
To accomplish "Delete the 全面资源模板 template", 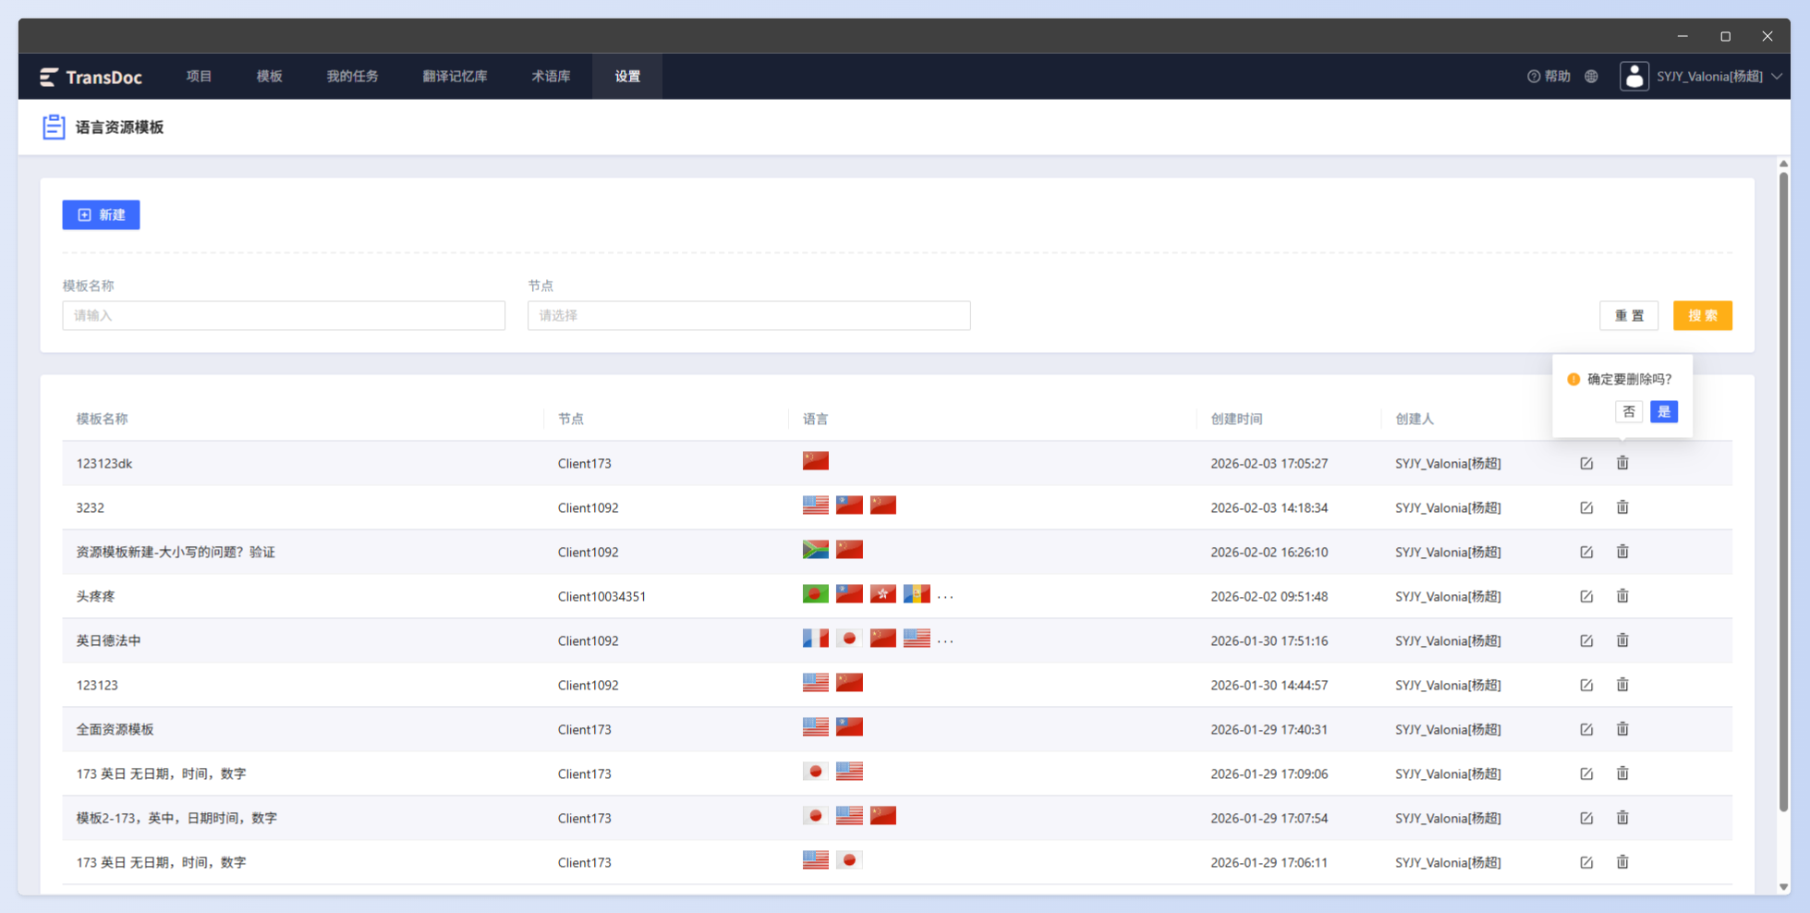I will click(x=1622, y=729).
